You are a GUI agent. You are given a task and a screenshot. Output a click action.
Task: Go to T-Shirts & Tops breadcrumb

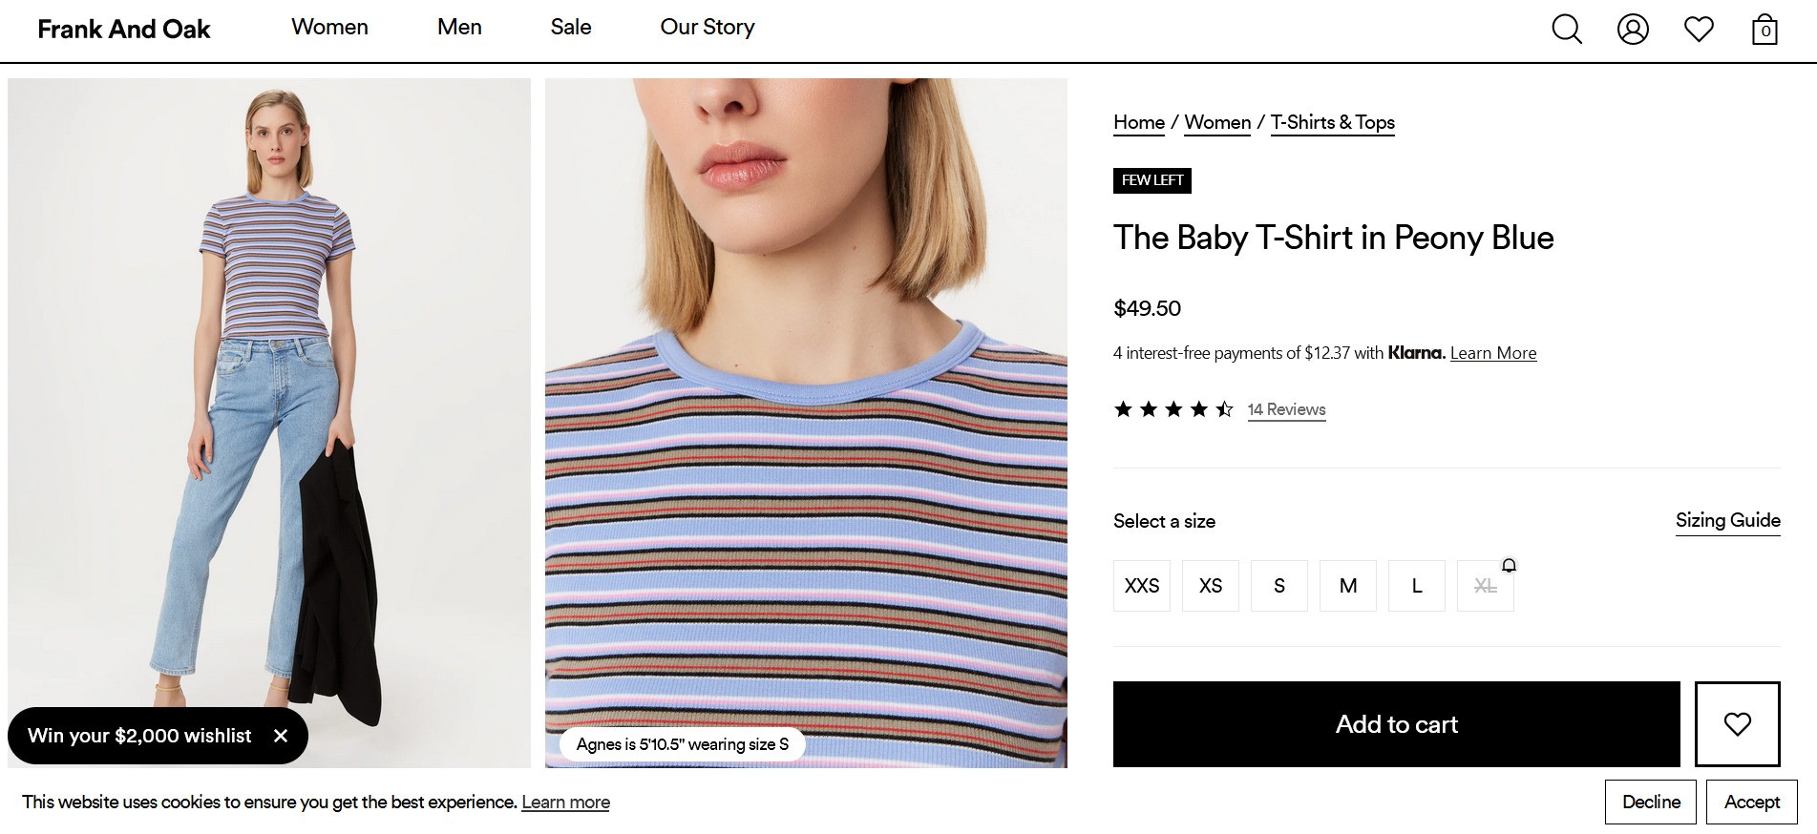coord(1332,122)
